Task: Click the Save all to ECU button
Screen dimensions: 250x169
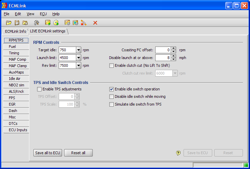Action: [48, 153]
